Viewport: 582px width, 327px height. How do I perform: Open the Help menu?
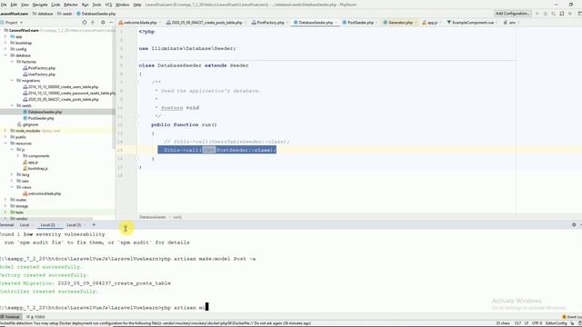point(137,5)
